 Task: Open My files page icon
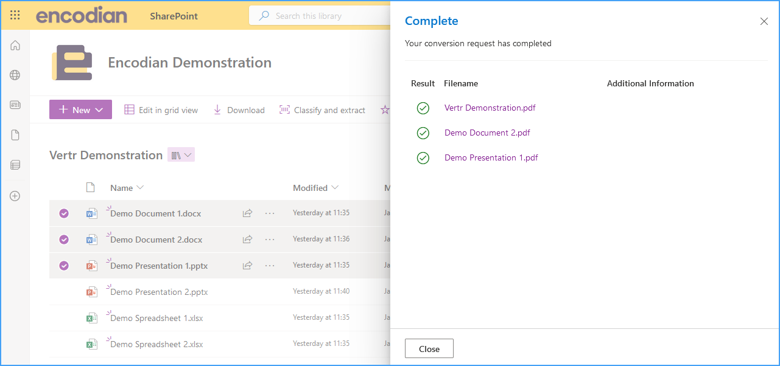15,135
